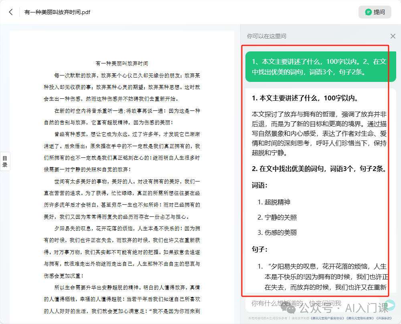Click the 提问 button at top right
Image resolution: width=401 pixels, height=324 pixels.
(375, 12)
